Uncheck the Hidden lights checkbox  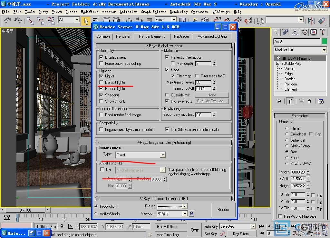click(102, 89)
